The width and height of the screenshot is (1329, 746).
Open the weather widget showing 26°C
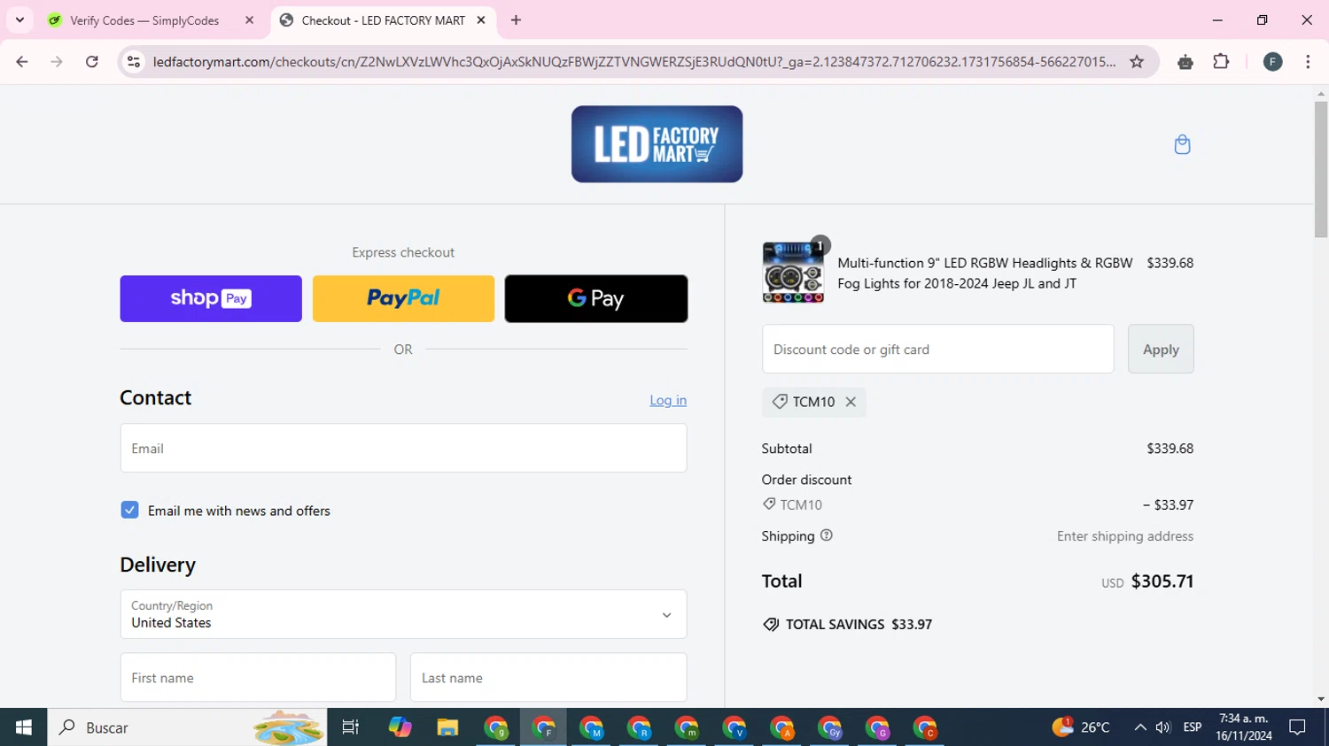[1080, 727]
